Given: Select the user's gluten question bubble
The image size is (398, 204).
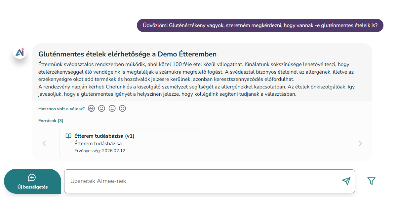Looking at the screenshot, I should click(260, 25).
